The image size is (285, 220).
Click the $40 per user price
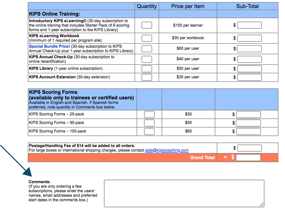(188, 59)
